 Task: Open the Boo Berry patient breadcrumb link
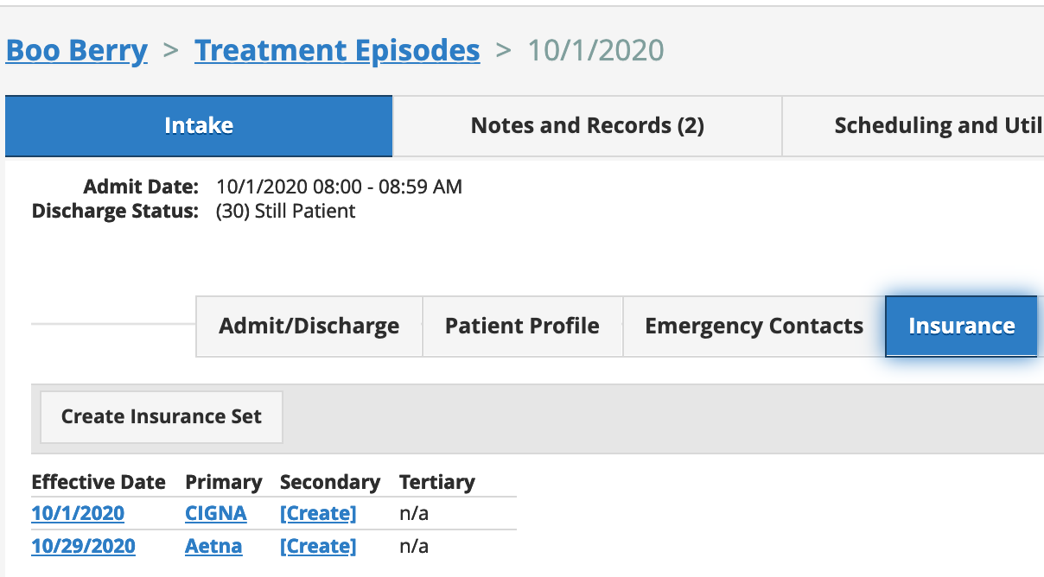point(76,50)
